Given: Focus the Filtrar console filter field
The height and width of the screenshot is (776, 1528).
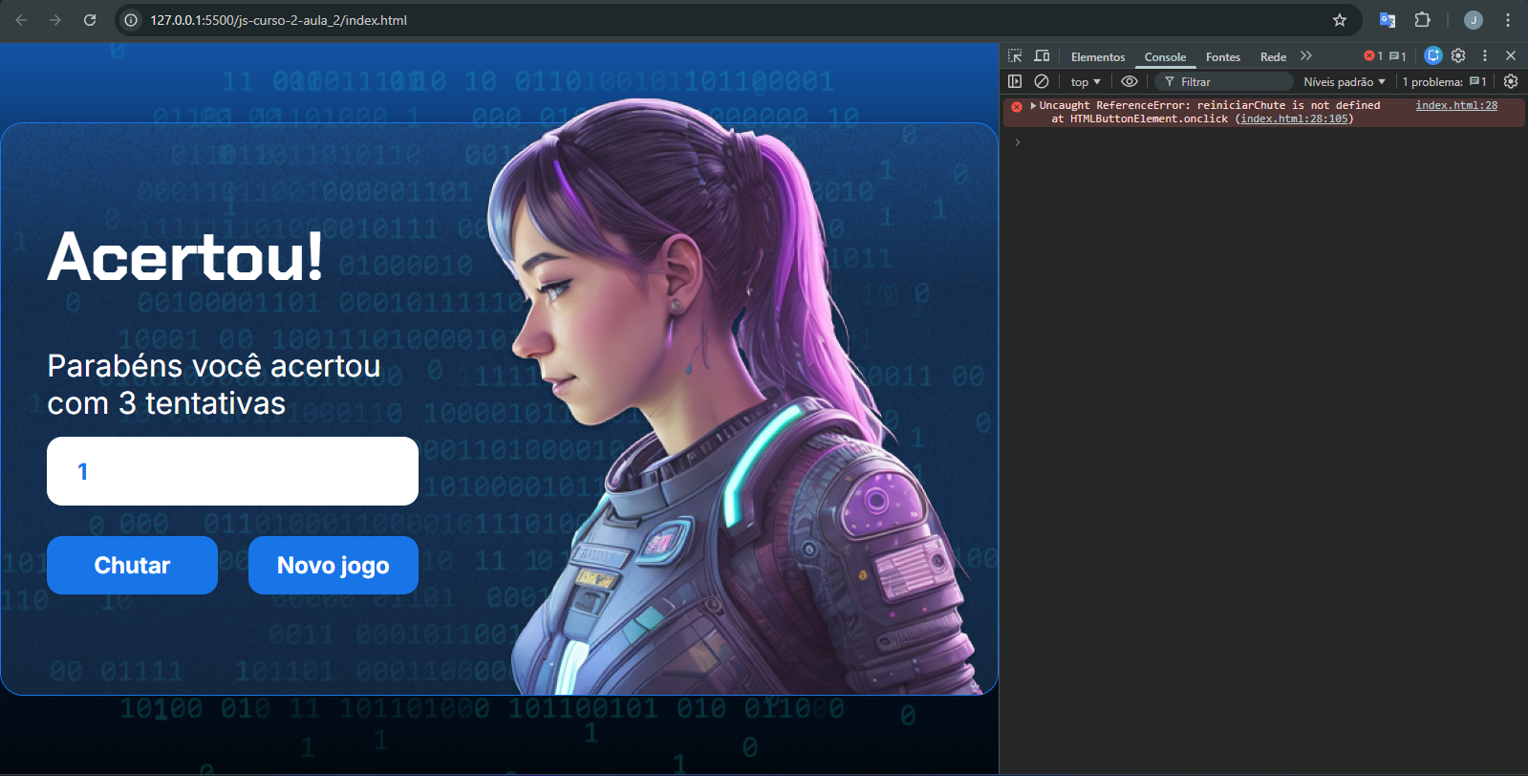Looking at the screenshot, I should 1224,82.
